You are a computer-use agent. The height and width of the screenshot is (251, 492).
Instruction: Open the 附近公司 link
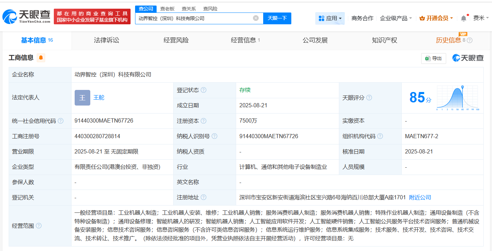419,197
